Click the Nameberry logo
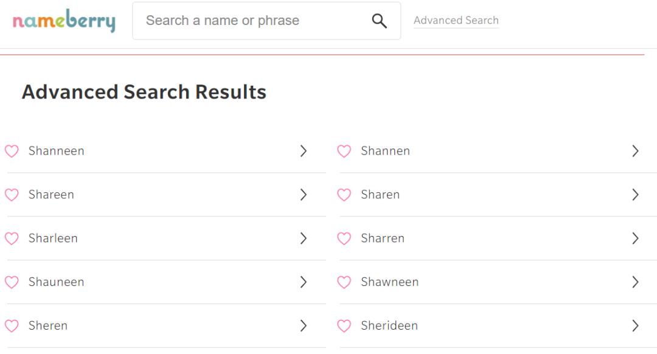 click(64, 21)
